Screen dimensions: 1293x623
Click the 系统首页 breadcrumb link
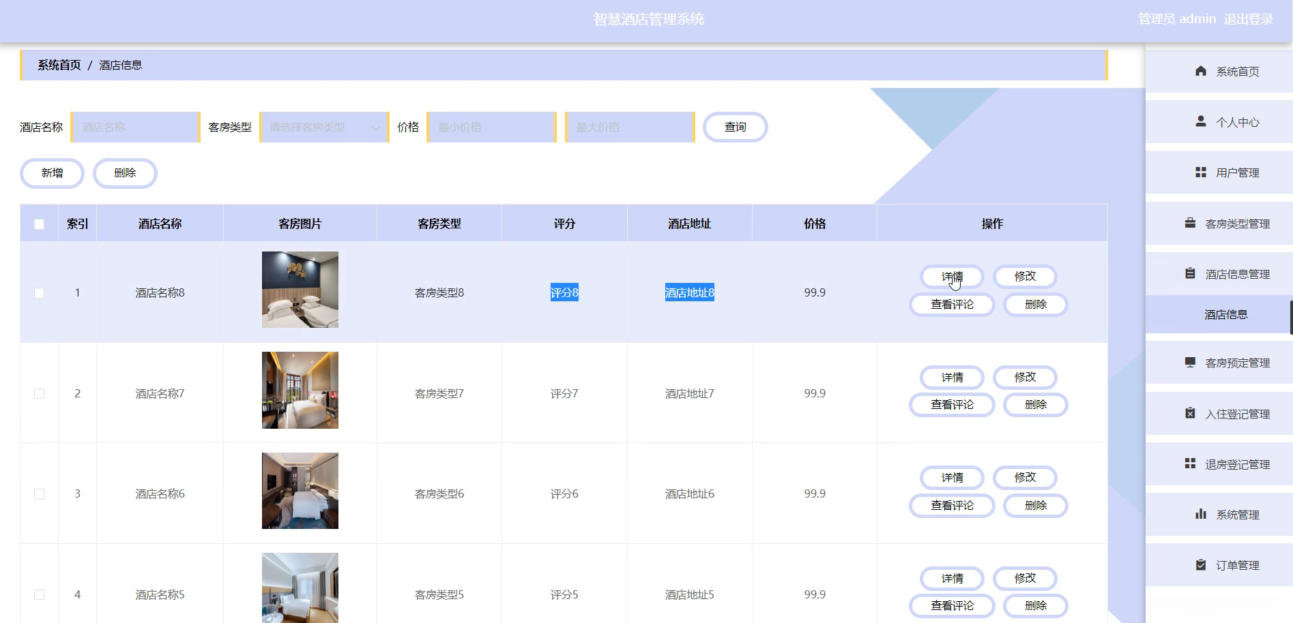click(x=59, y=65)
